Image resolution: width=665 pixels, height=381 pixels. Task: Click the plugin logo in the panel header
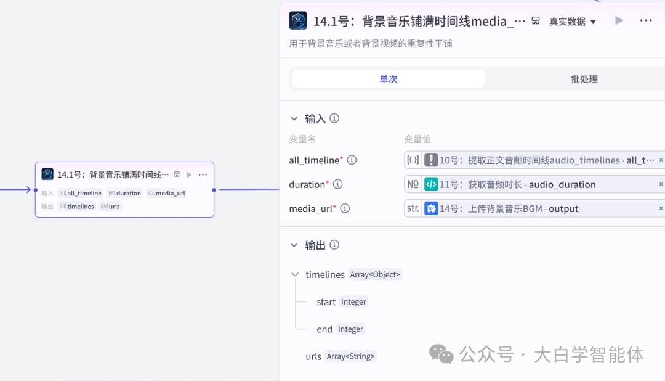tap(298, 20)
